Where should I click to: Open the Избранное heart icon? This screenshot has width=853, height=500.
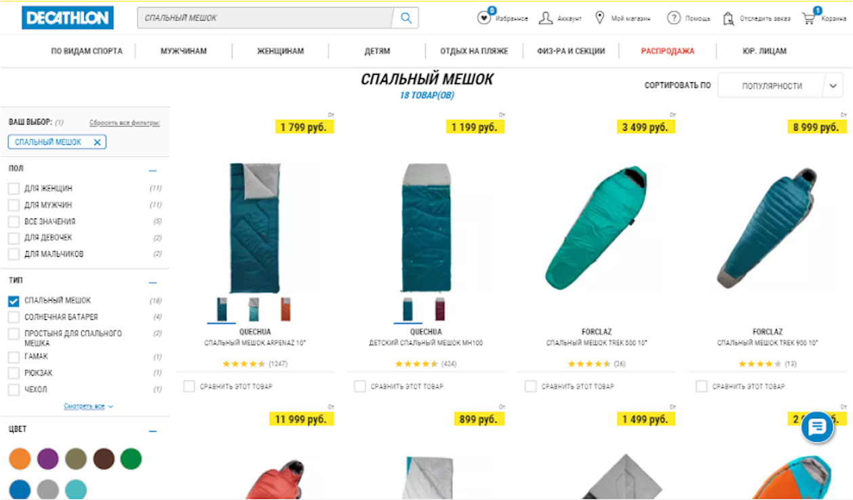tap(483, 18)
